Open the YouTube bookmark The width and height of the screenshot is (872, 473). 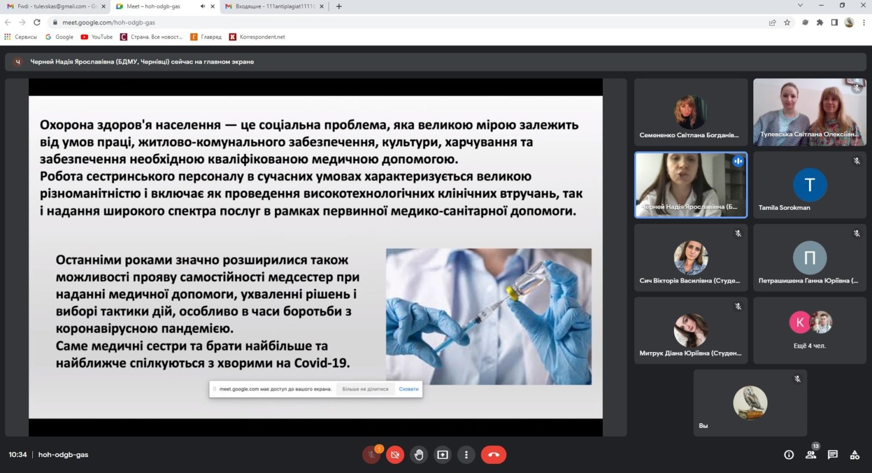point(97,37)
